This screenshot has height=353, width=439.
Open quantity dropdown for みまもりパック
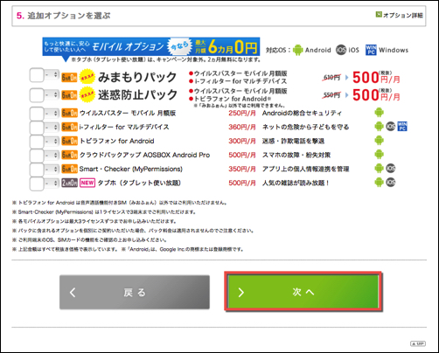52,75
